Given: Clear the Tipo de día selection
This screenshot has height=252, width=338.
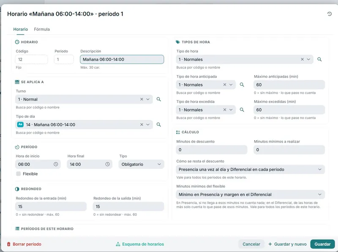Looking at the screenshot, I should tap(142, 125).
